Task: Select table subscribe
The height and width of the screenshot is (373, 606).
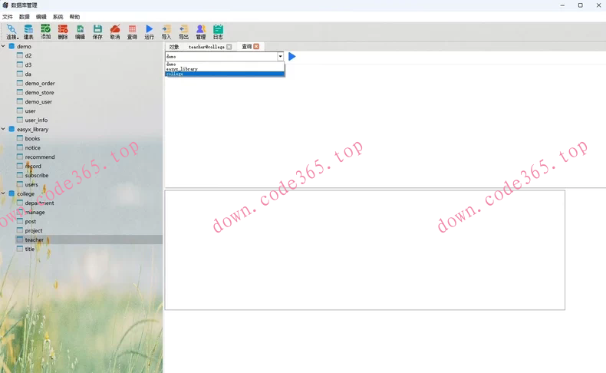Action: [37, 176]
